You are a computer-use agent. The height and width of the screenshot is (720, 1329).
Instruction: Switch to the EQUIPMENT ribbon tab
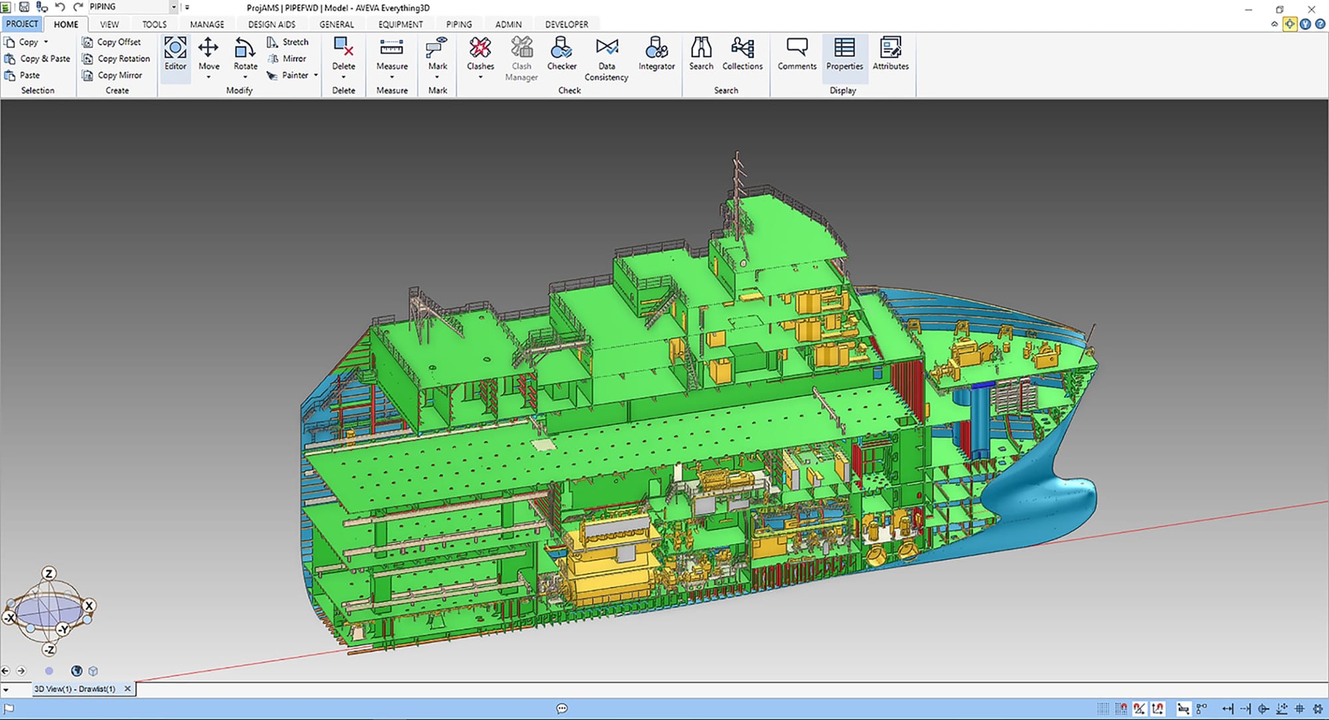400,25
